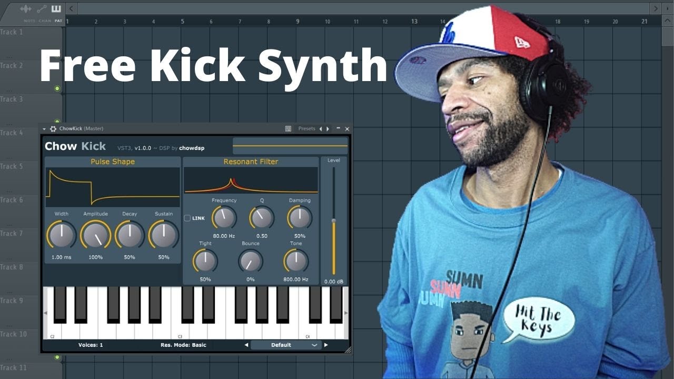The image size is (674, 379).
Task: Click the Damping knob
Action: (300, 217)
